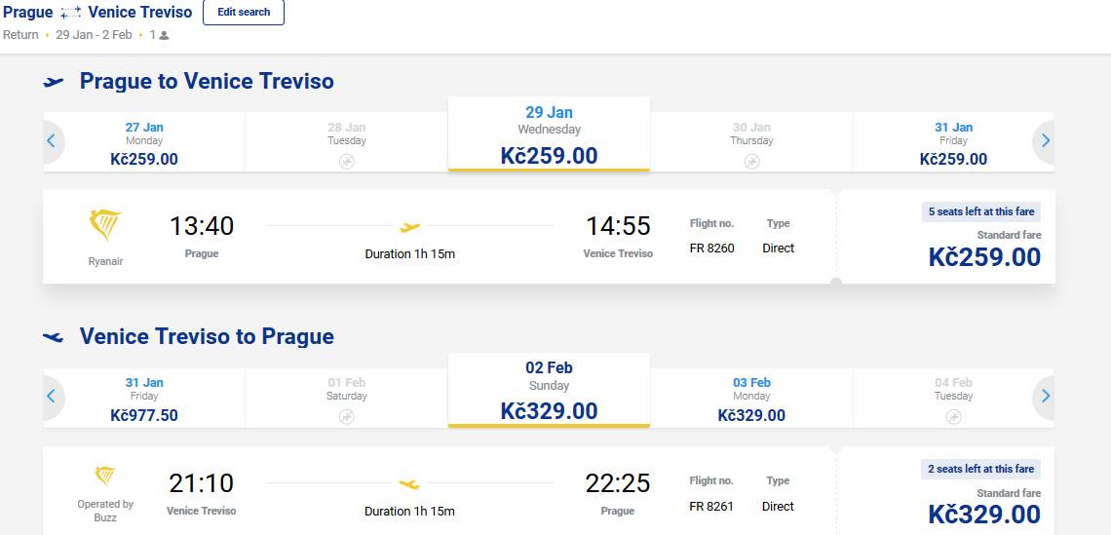Click the Ryanair harp logo on outbound flight
This screenshot has width=1111, height=535.
coord(105,226)
